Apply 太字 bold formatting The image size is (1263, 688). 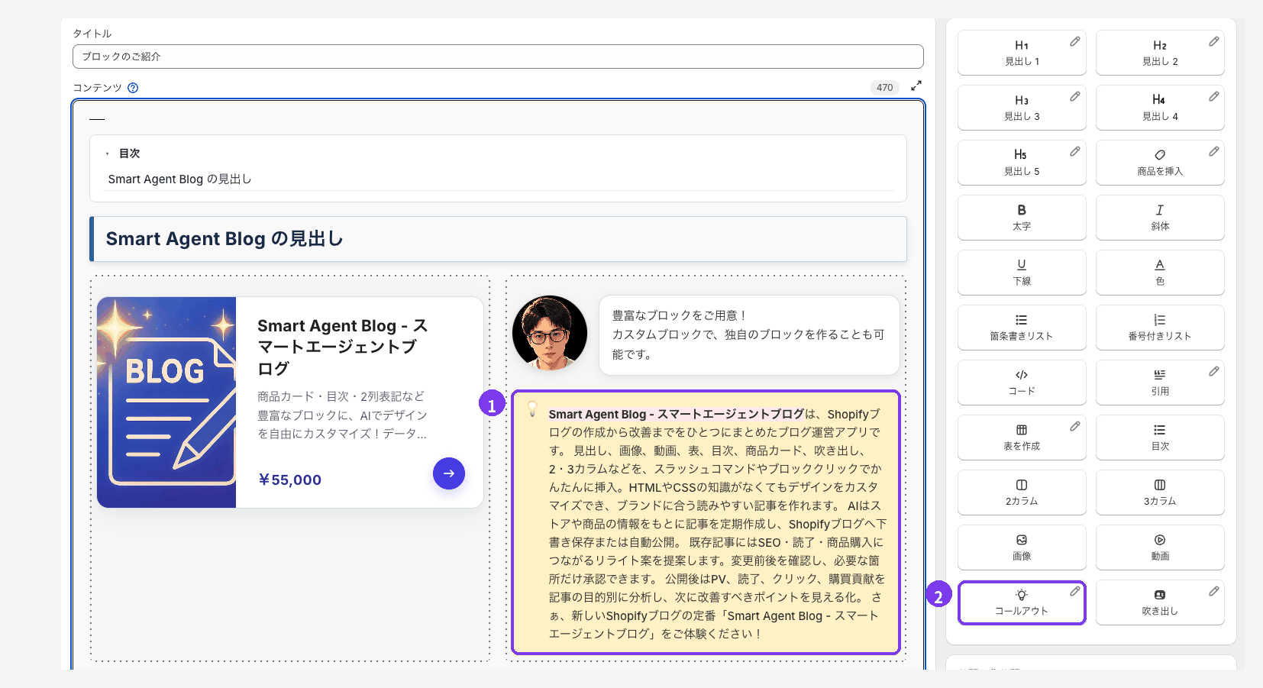(1022, 218)
